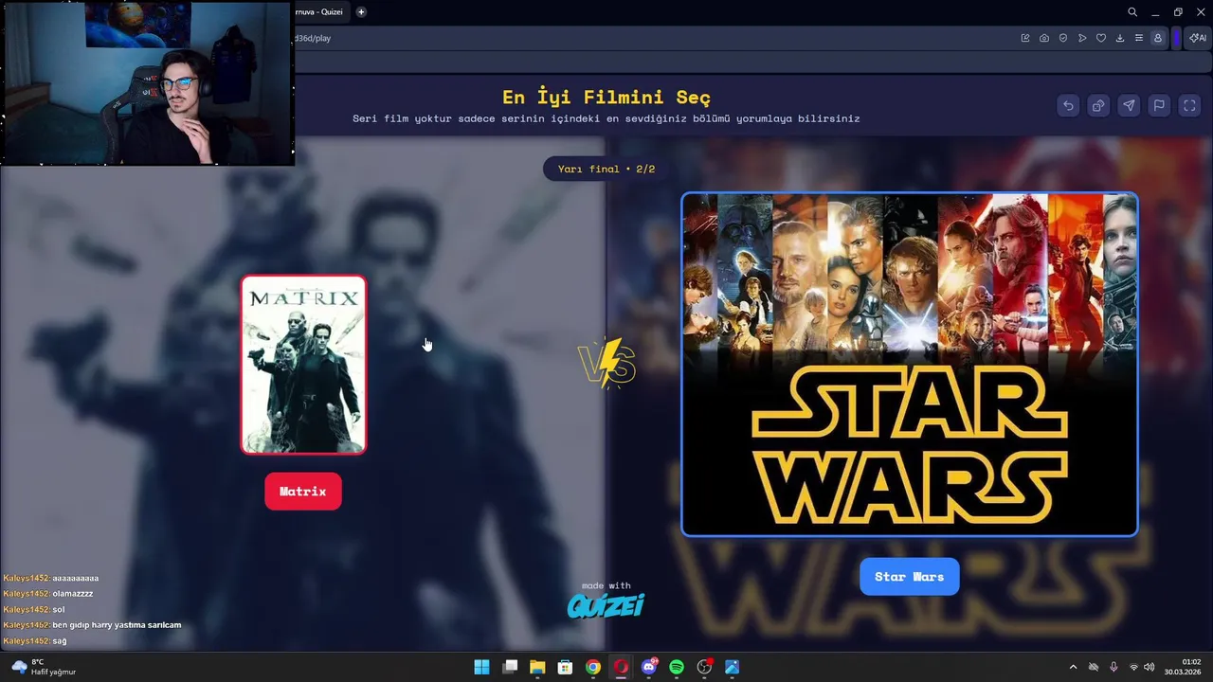The width and height of the screenshot is (1213, 682).
Task: Open the profile account icon
Action: pos(1158,38)
